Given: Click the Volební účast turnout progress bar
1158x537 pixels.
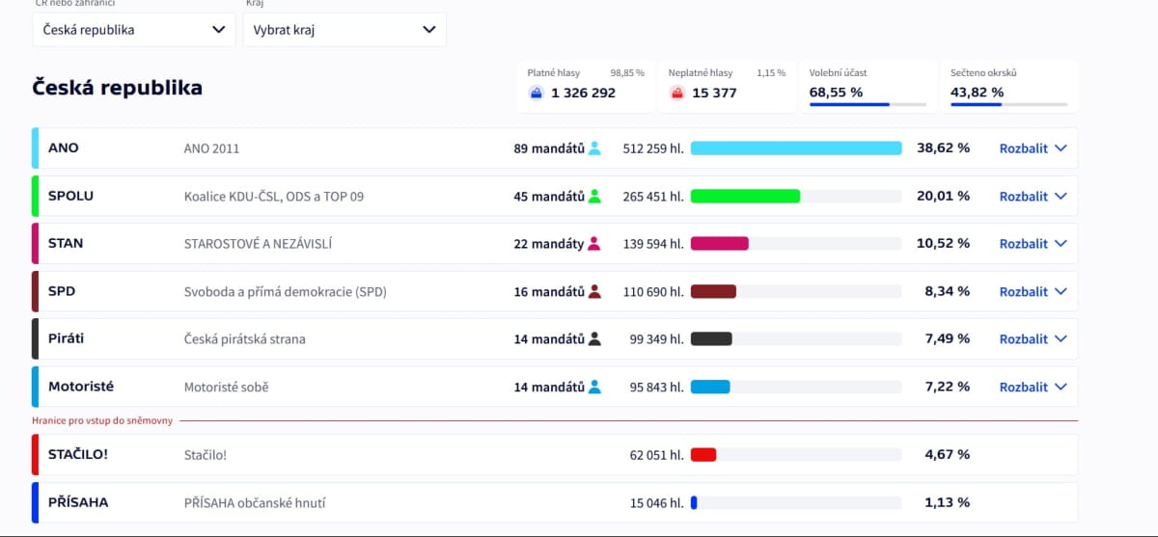Looking at the screenshot, I should click(868, 105).
